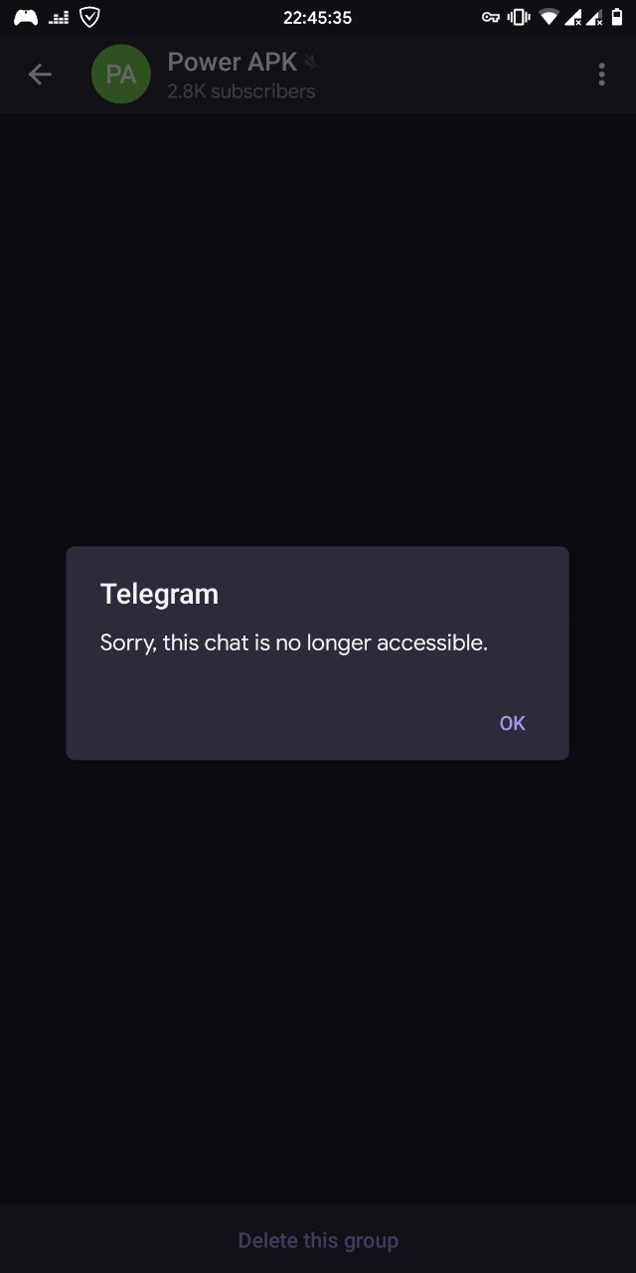Tap the back arrow icon

click(40, 75)
